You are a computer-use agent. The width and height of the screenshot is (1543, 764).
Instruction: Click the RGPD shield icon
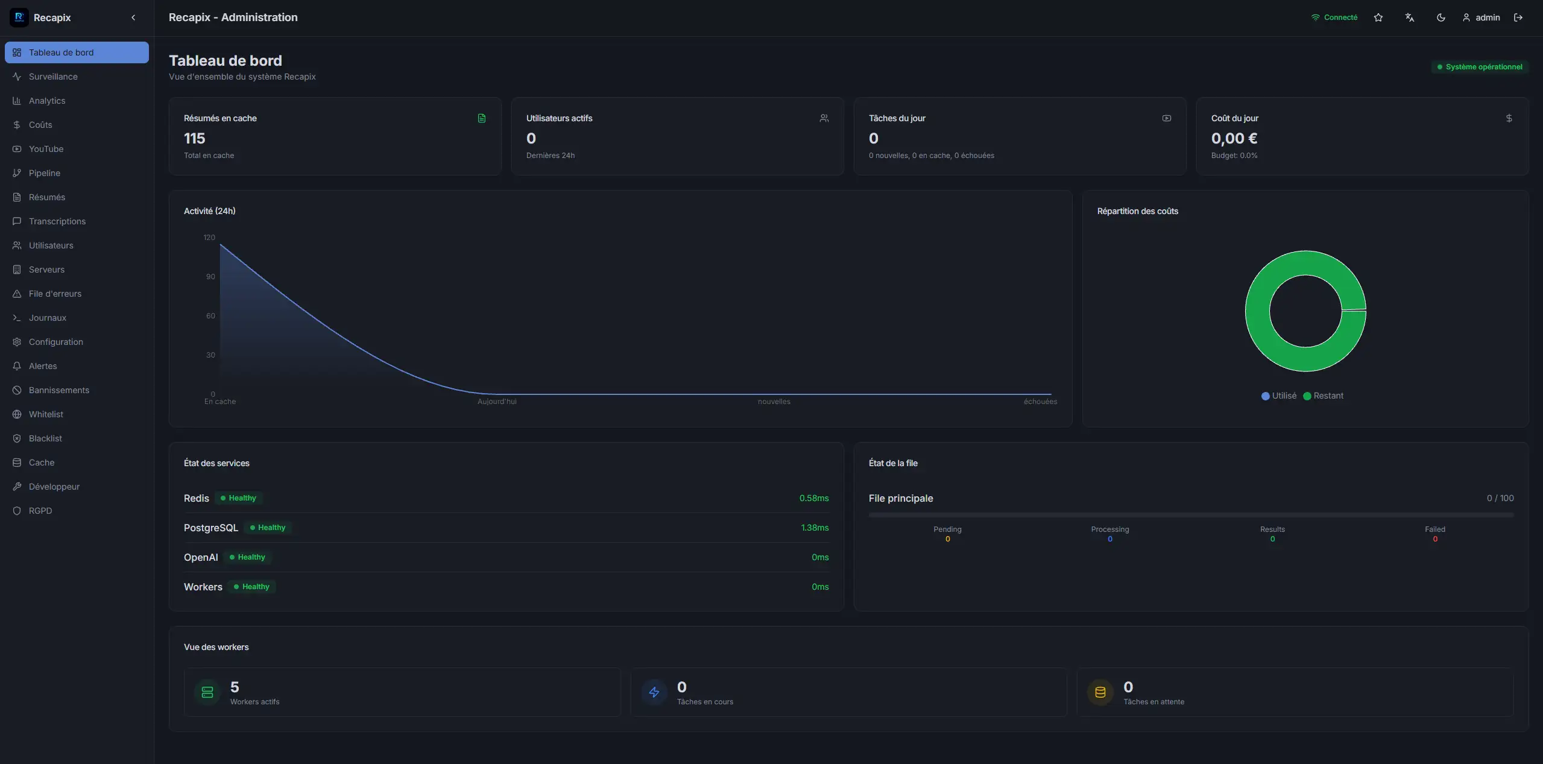click(x=17, y=511)
